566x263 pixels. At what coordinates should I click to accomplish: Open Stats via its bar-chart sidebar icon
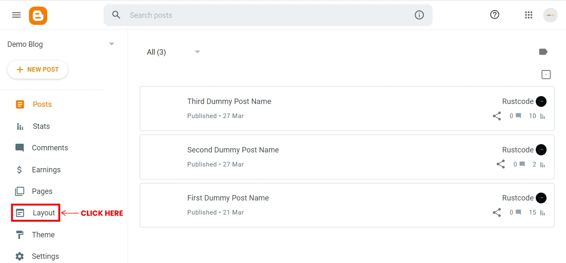[x=20, y=126]
